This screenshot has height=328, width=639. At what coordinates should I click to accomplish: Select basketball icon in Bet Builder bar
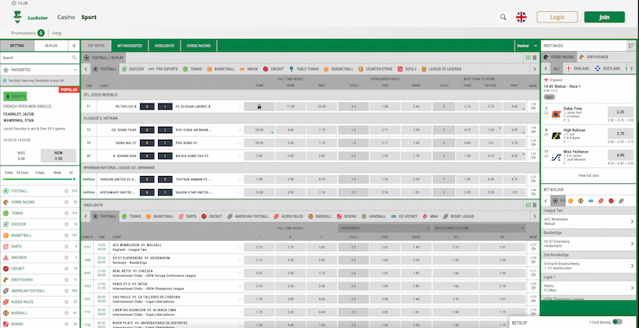(x=571, y=201)
